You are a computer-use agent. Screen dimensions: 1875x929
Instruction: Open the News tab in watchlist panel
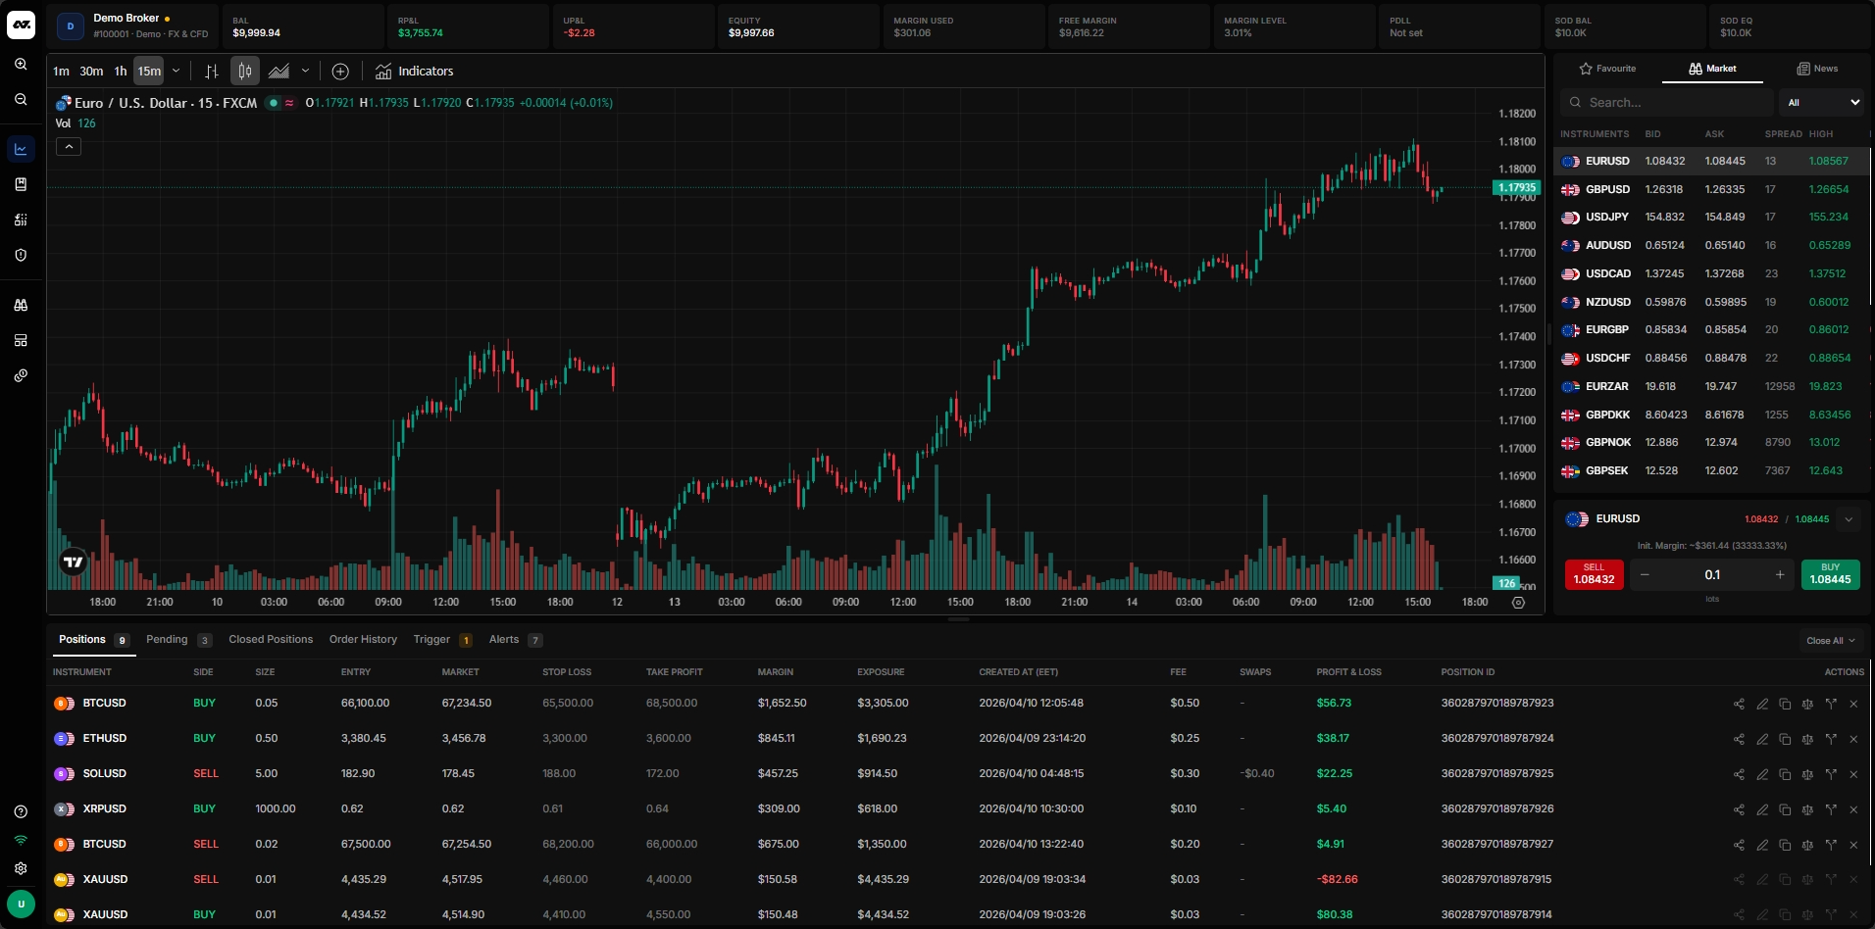coord(1817,69)
